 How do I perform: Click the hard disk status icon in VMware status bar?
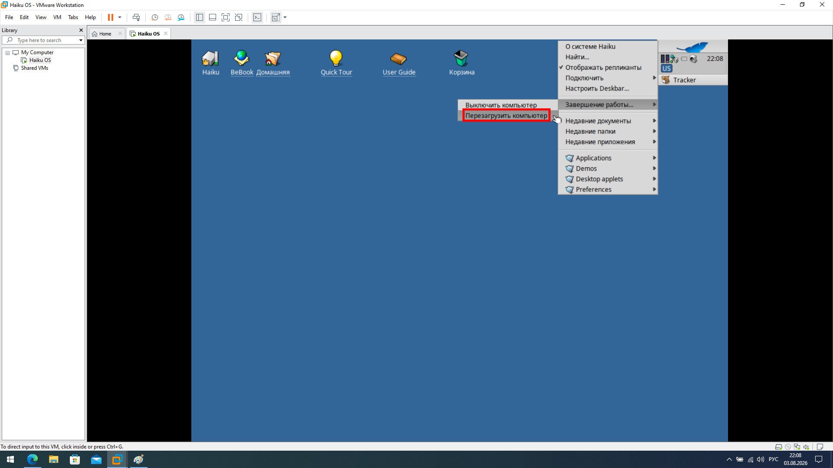pyautogui.click(x=778, y=447)
